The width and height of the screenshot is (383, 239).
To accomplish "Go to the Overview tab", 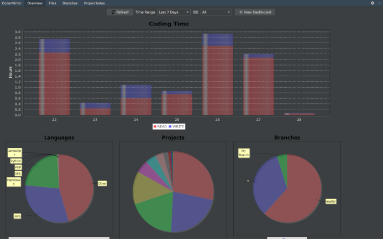I will tap(35, 3).
